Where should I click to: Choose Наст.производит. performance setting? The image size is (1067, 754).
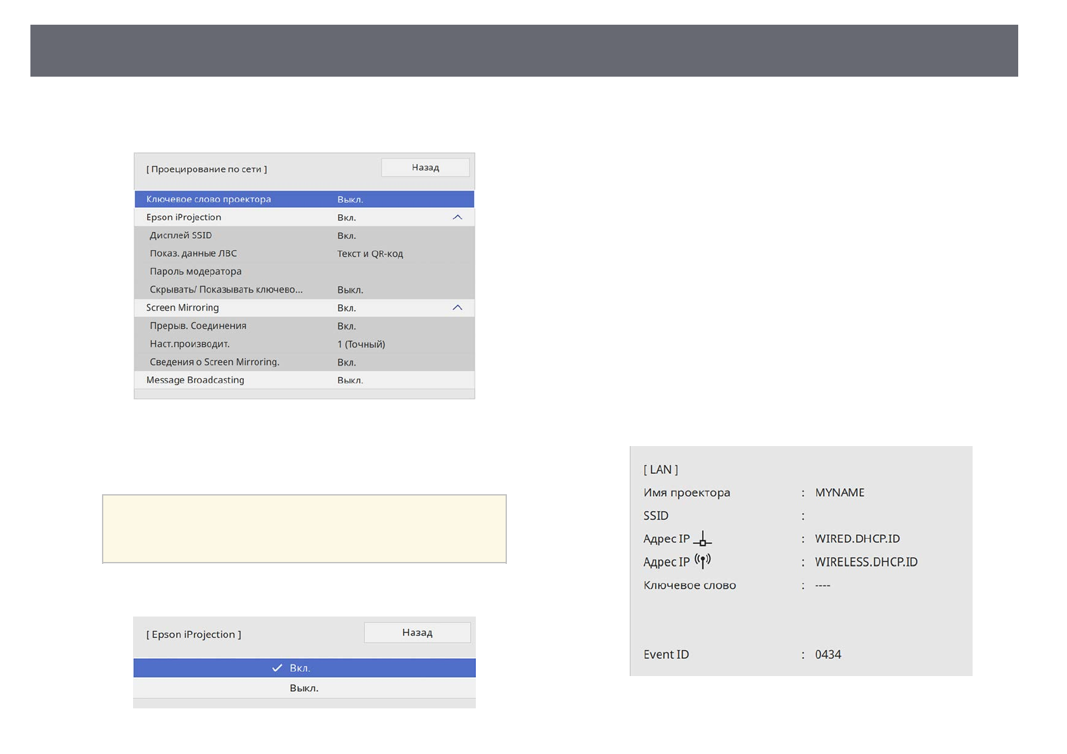(x=304, y=344)
